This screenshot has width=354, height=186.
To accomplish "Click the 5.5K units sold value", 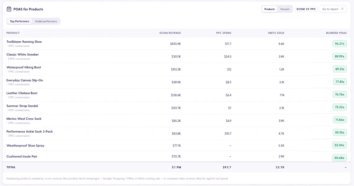I will coord(281,146).
